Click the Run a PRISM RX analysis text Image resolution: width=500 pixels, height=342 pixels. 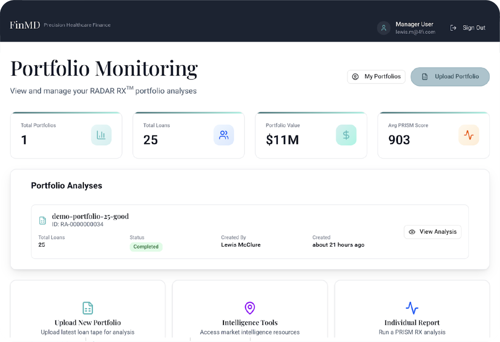[x=412, y=332]
